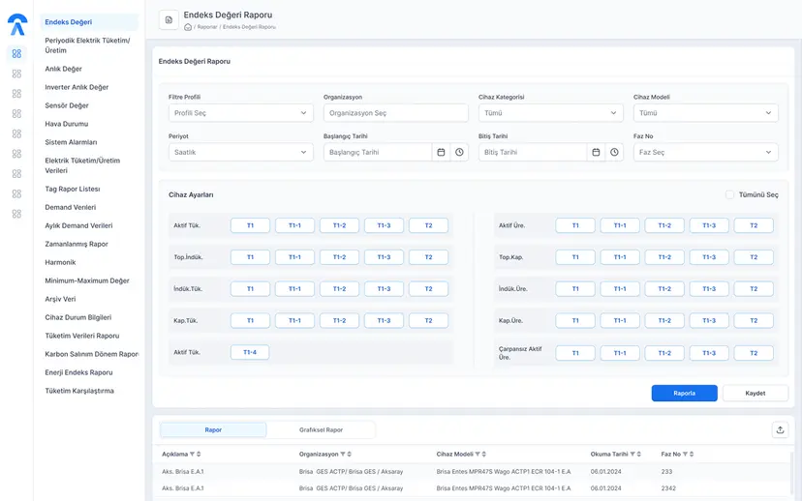This screenshot has height=501, width=802.
Task: Toggle T1-1 in the Aktif Üre. row
Action: coord(620,225)
